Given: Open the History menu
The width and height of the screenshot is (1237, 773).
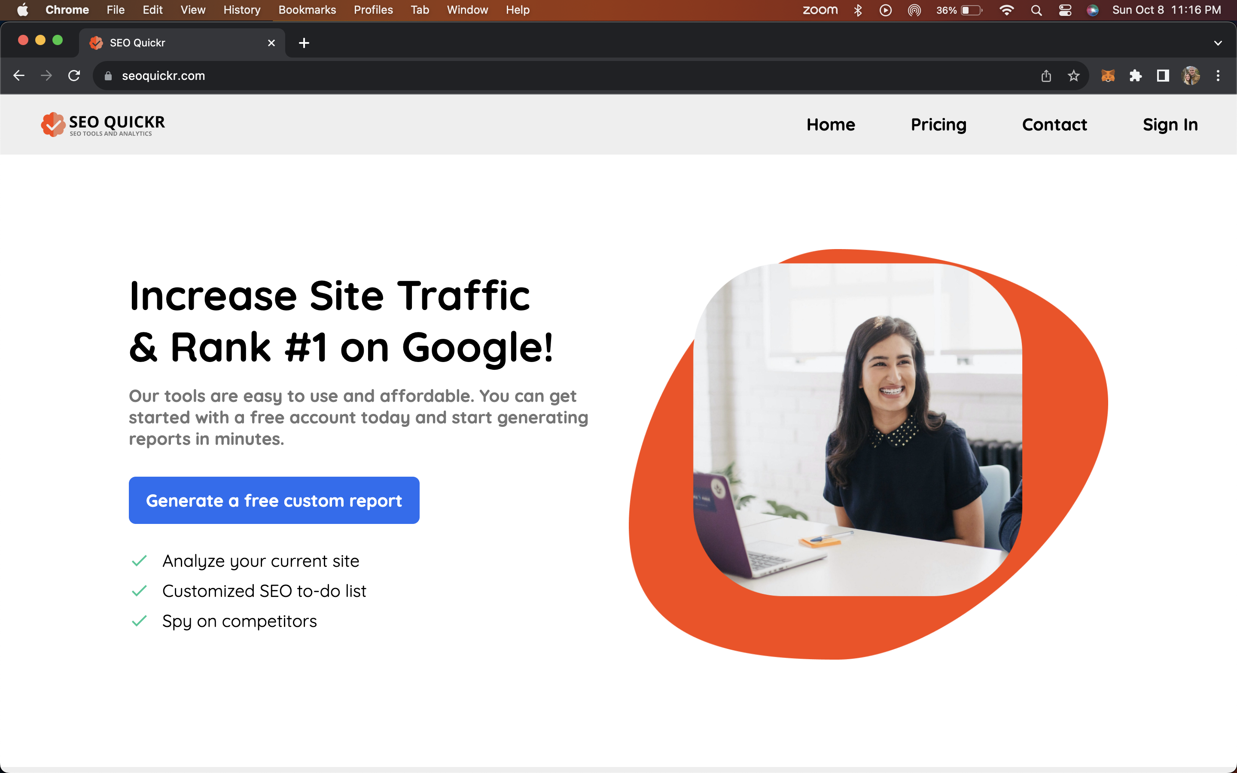Looking at the screenshot, I should click(241, 10).
